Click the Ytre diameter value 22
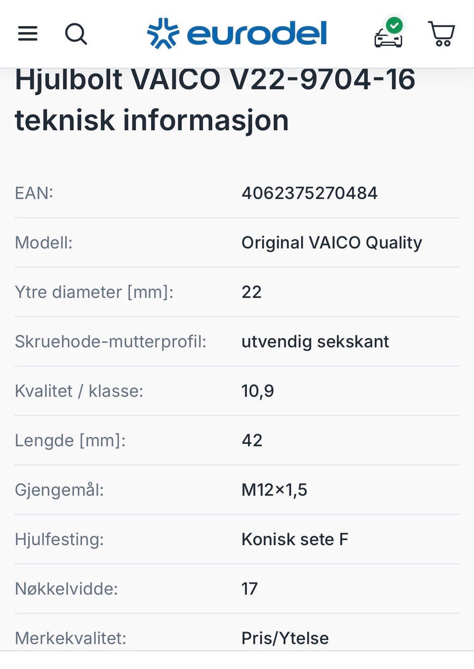474x669 pixels. point(251,292)
